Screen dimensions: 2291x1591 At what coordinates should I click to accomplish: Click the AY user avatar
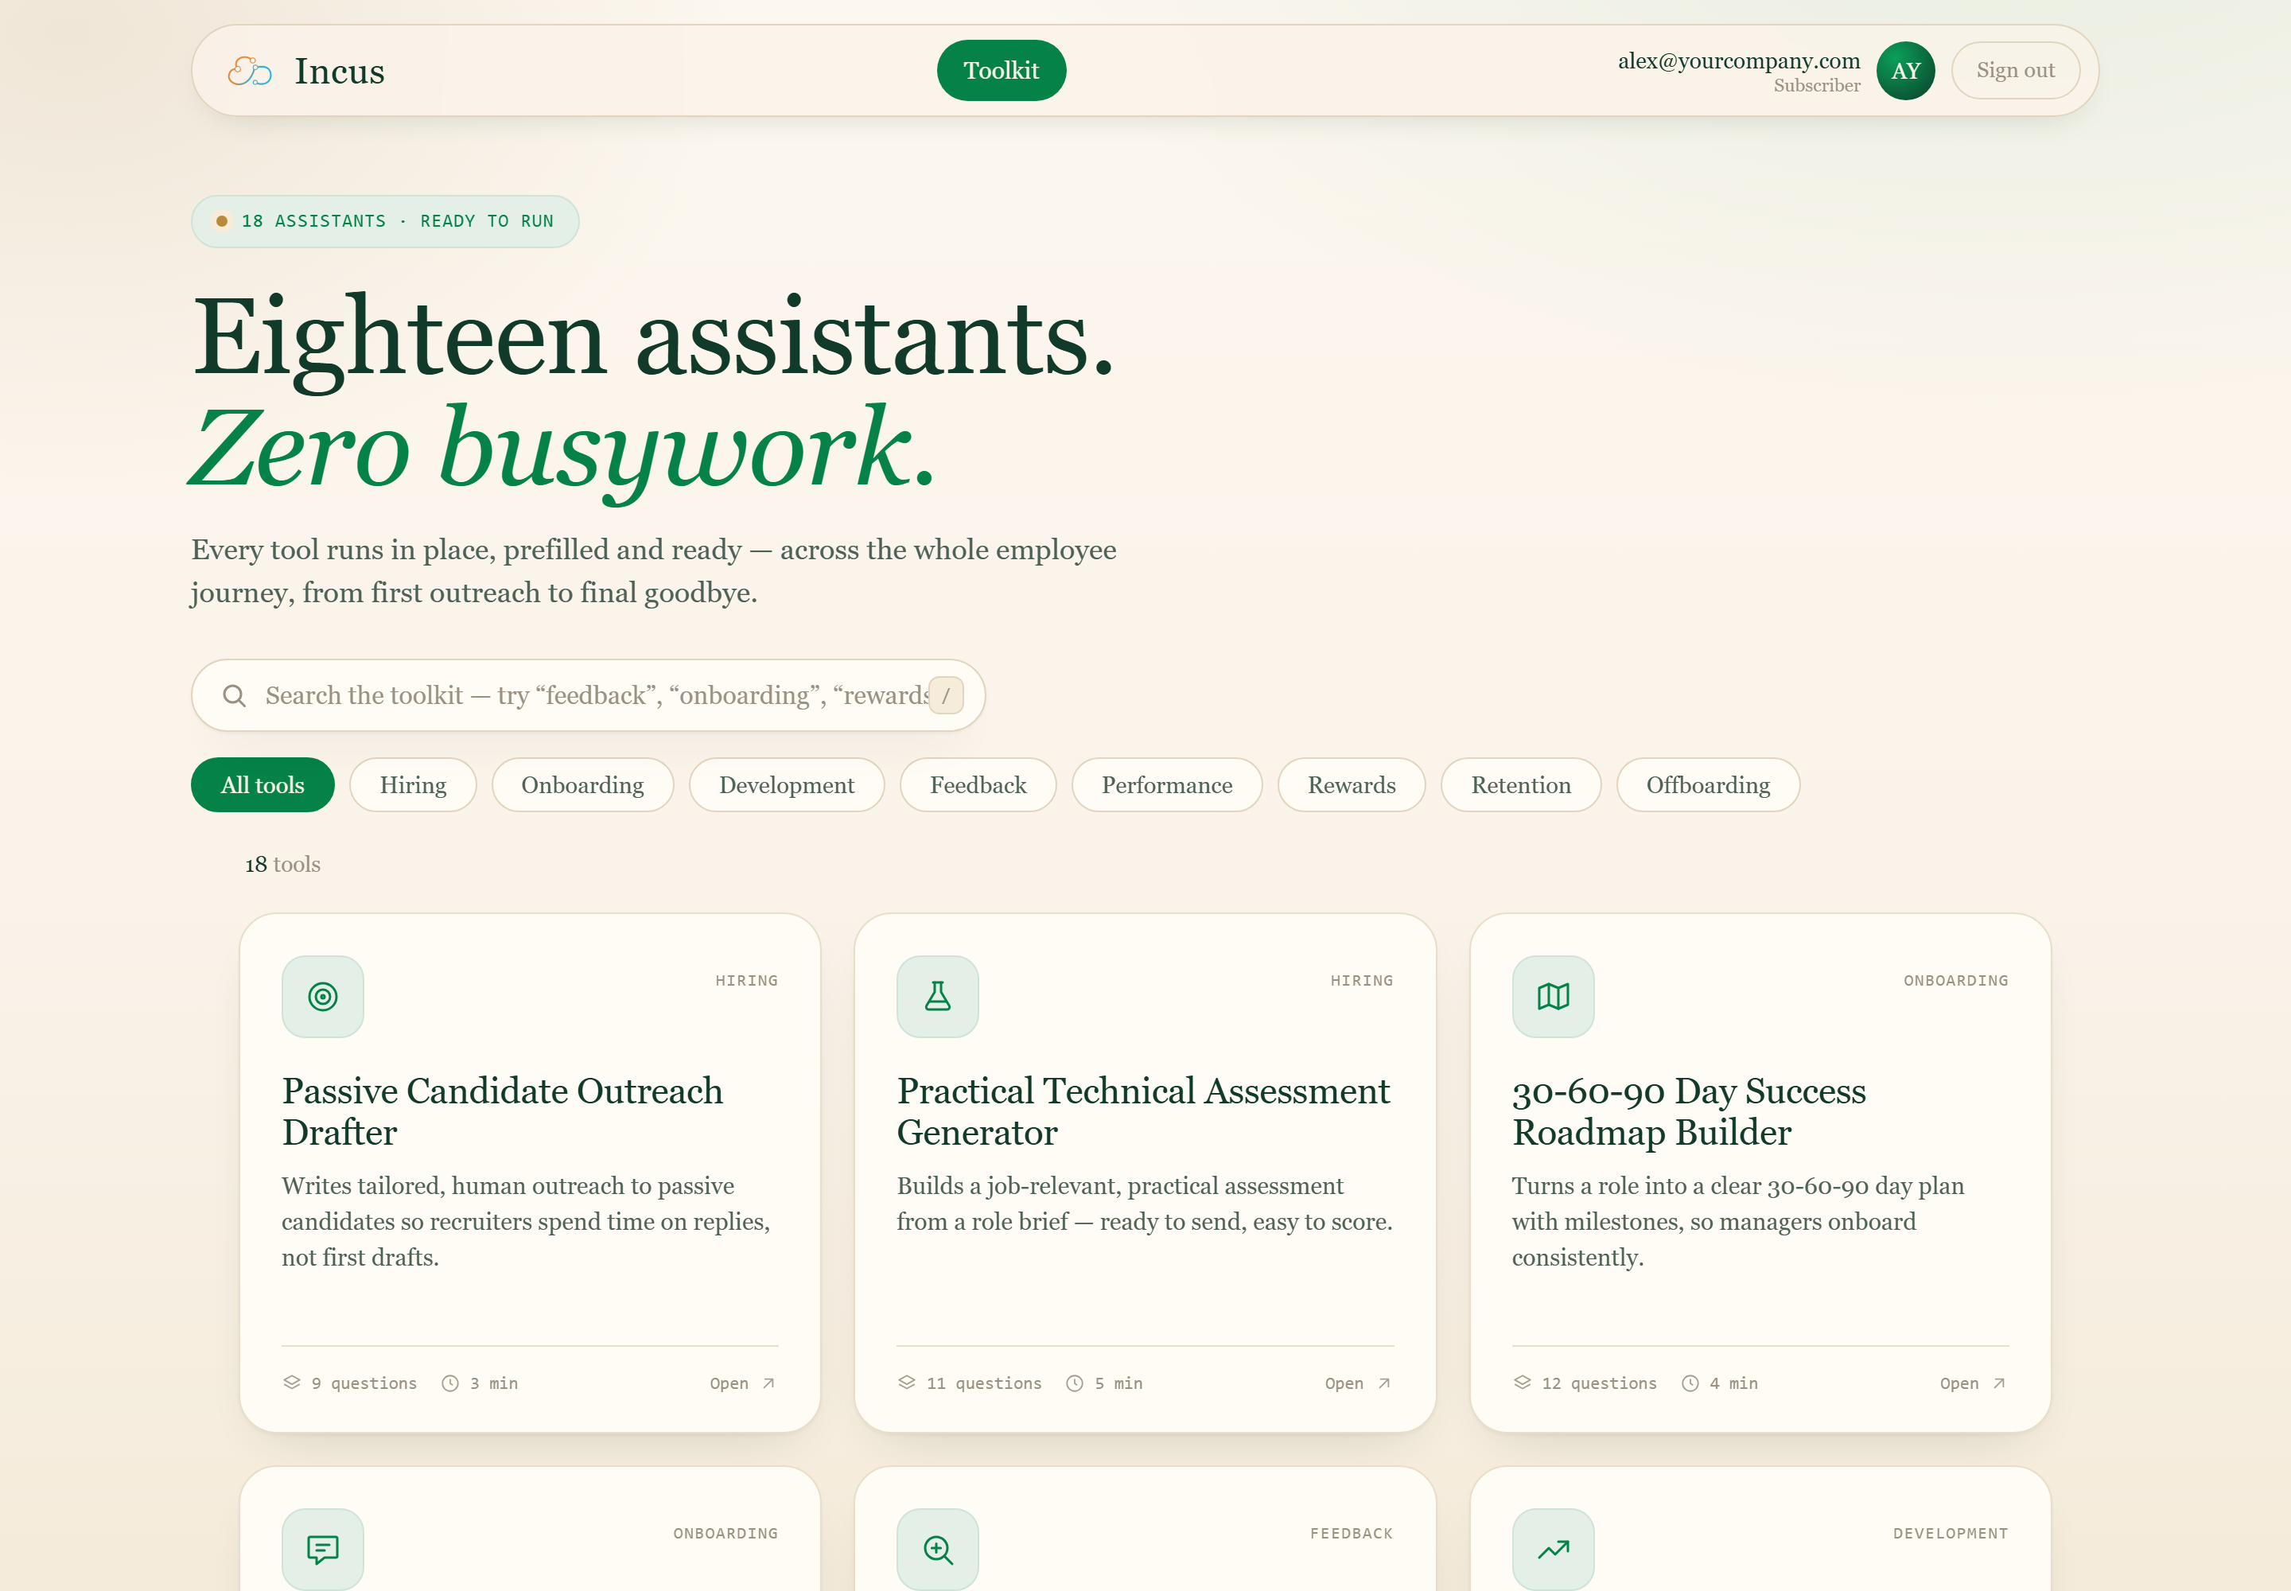1905,71
